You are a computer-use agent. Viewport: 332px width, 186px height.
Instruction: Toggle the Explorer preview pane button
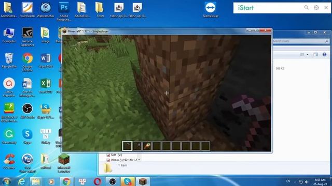coord(315,55)
